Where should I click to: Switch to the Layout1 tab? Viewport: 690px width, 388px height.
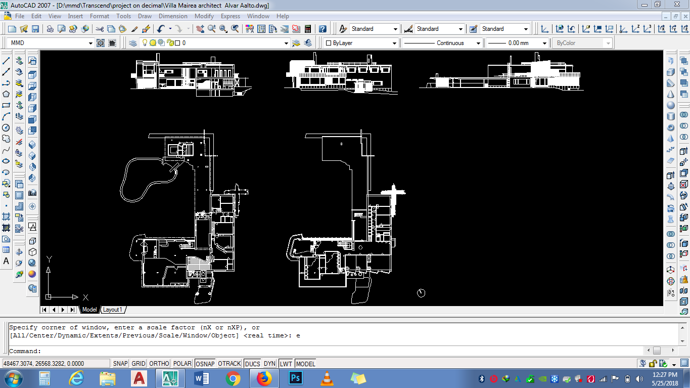(x=113, y=310)
